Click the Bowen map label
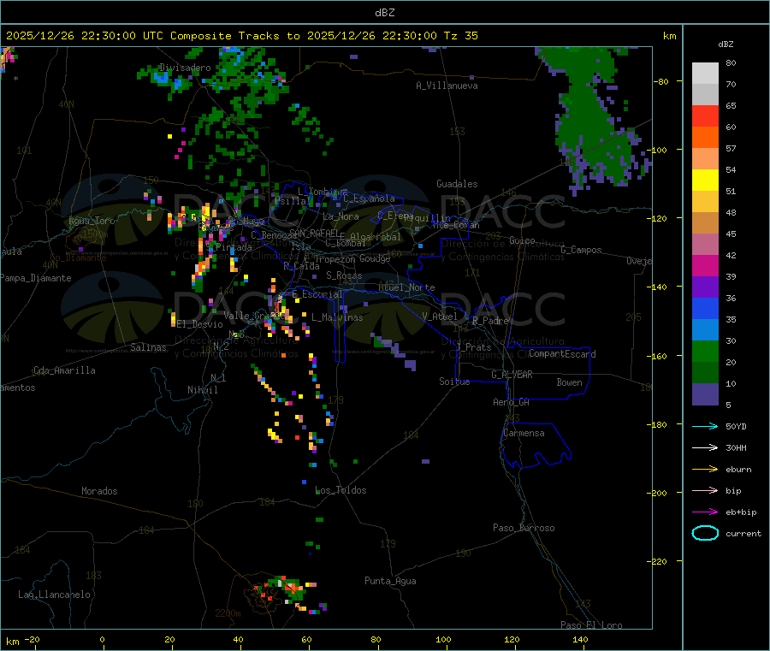This screenshot has height=651, width=770. pyautogui.click(x=570, y=382)
